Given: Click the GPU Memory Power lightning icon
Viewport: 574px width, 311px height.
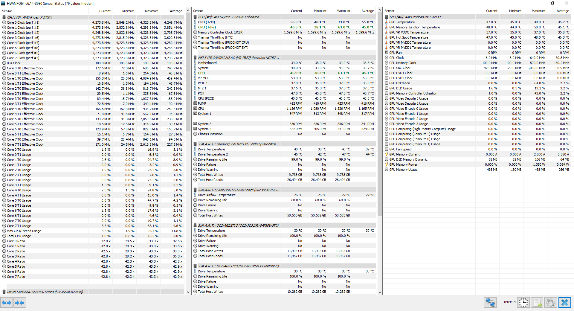Looking at the screenshot, I should click(x=387, y=164).
